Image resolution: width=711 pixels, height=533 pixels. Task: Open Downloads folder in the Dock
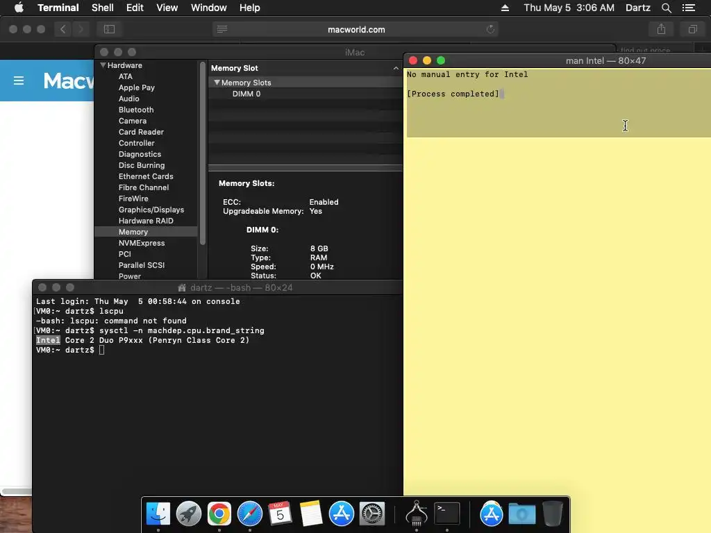pos(522,514)
